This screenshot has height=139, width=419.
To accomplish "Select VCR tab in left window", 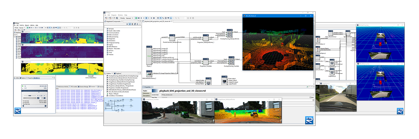I will 36,78.
